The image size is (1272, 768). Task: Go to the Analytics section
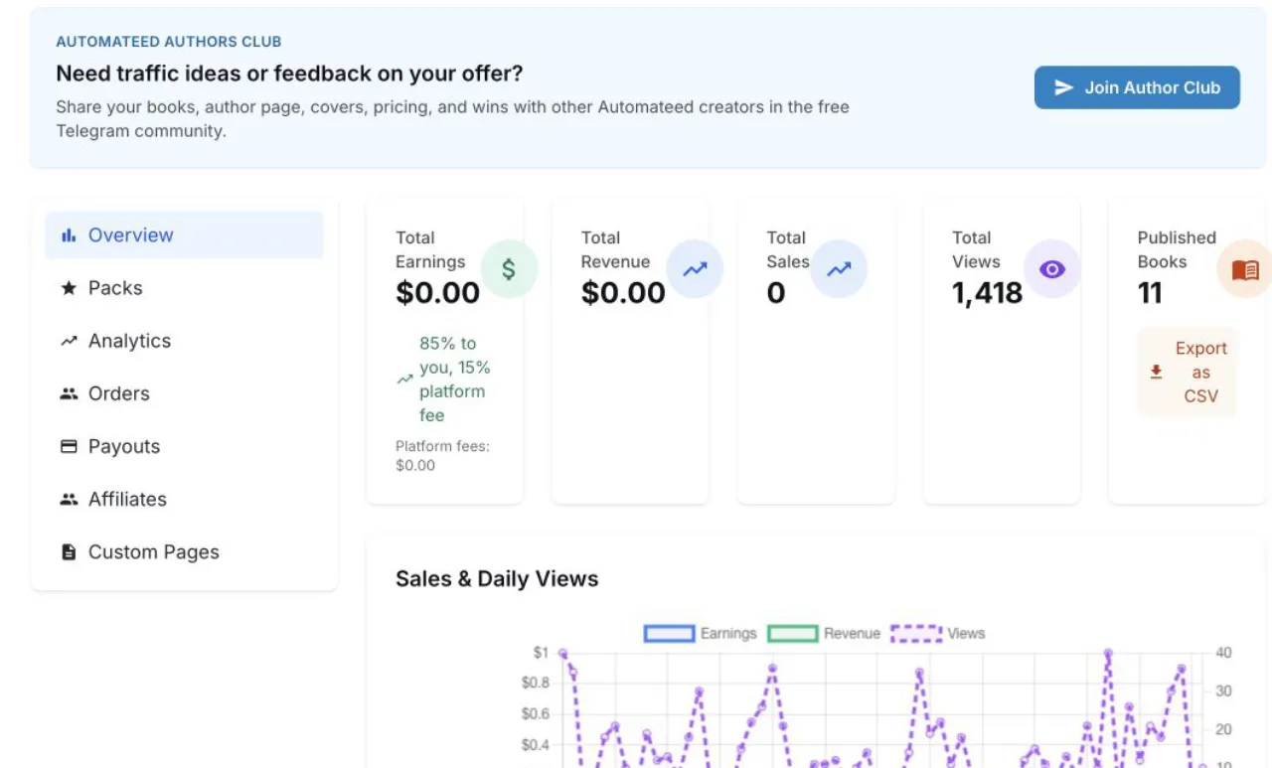(184, 341)
